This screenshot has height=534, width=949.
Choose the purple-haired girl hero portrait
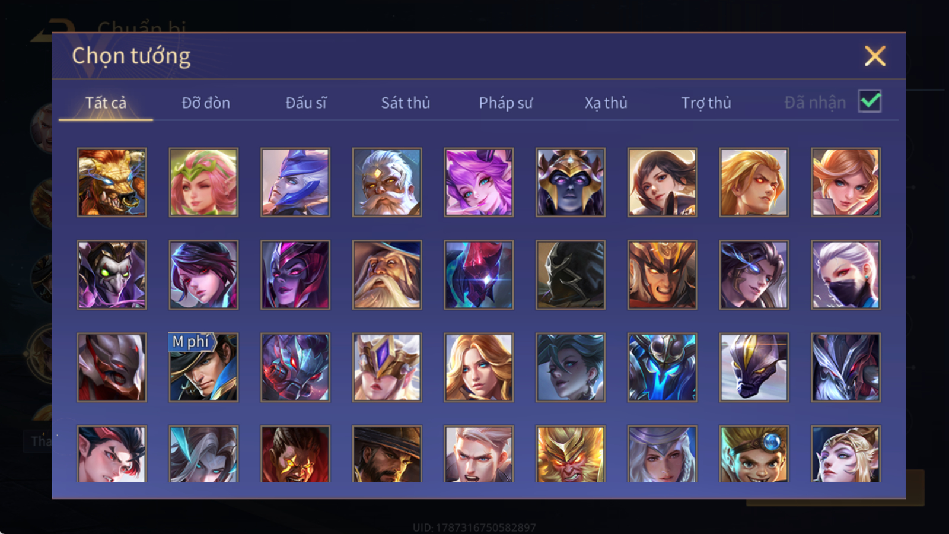point(479,182)
